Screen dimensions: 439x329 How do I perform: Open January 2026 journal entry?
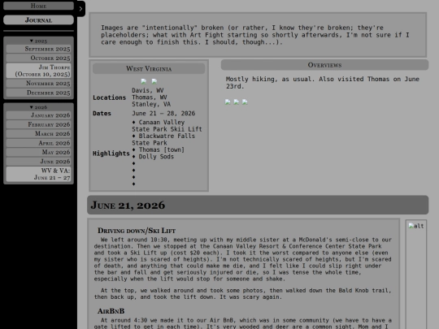coord(39,115)
